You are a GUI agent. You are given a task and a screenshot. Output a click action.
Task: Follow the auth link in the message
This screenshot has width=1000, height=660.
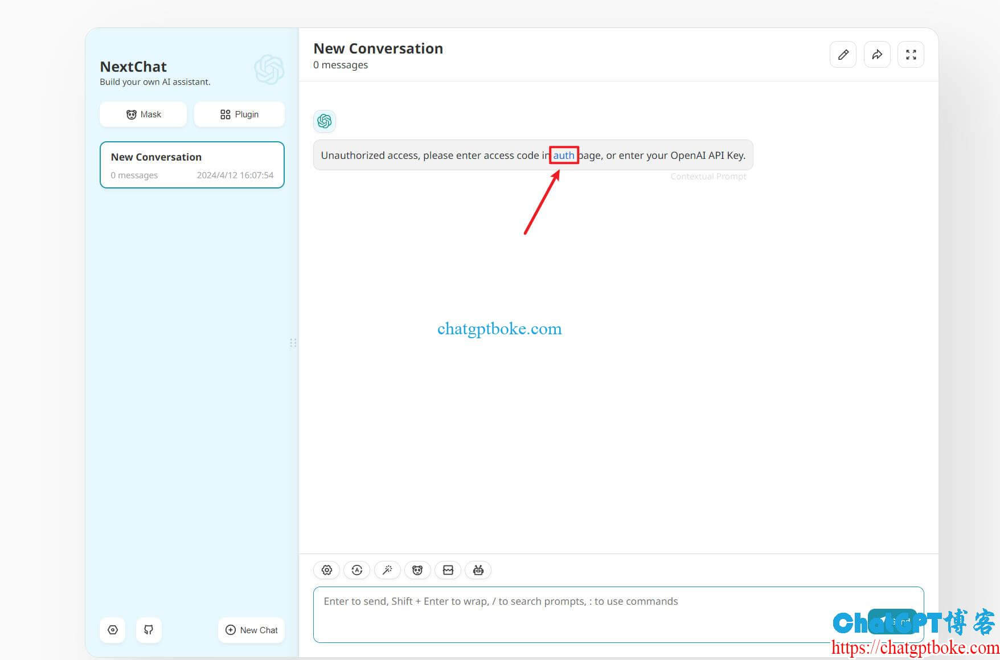564,155
